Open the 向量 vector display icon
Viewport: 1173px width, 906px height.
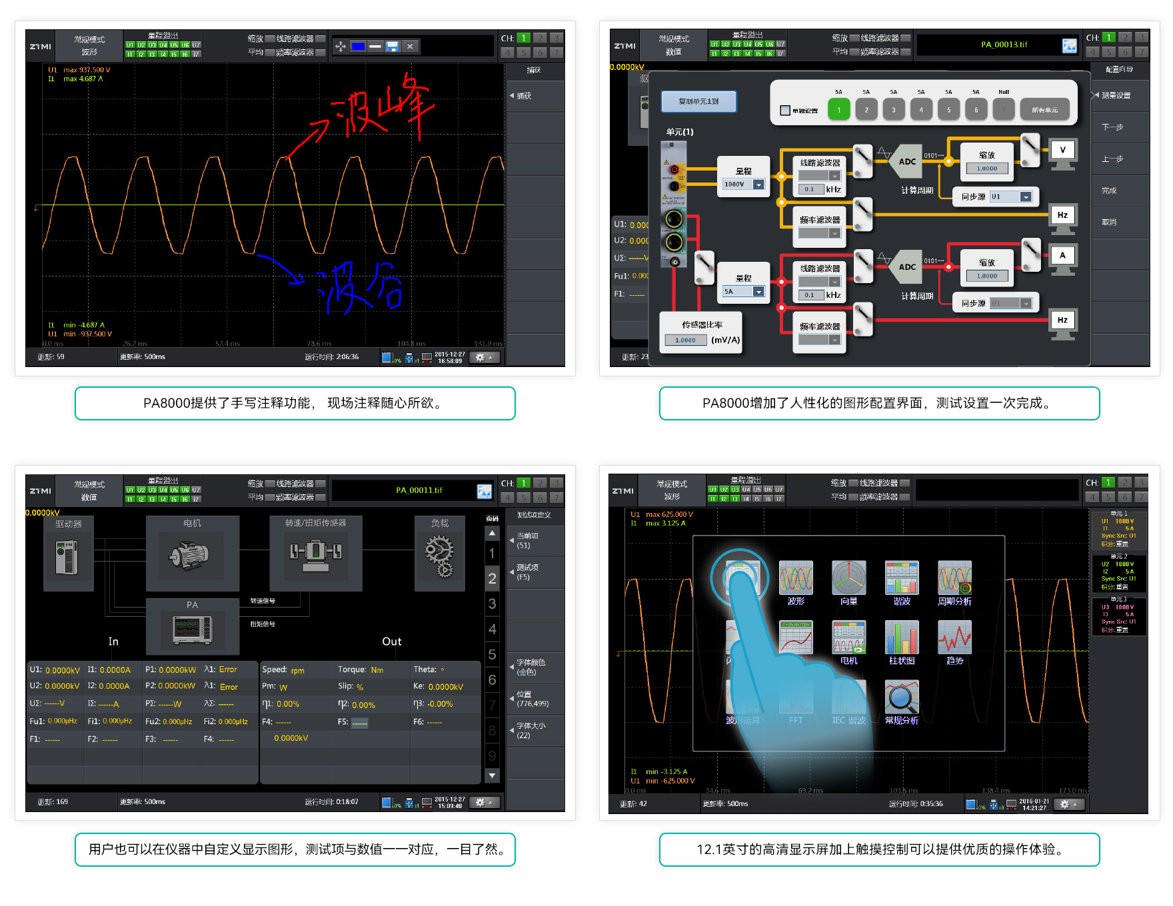coord(848,578)
